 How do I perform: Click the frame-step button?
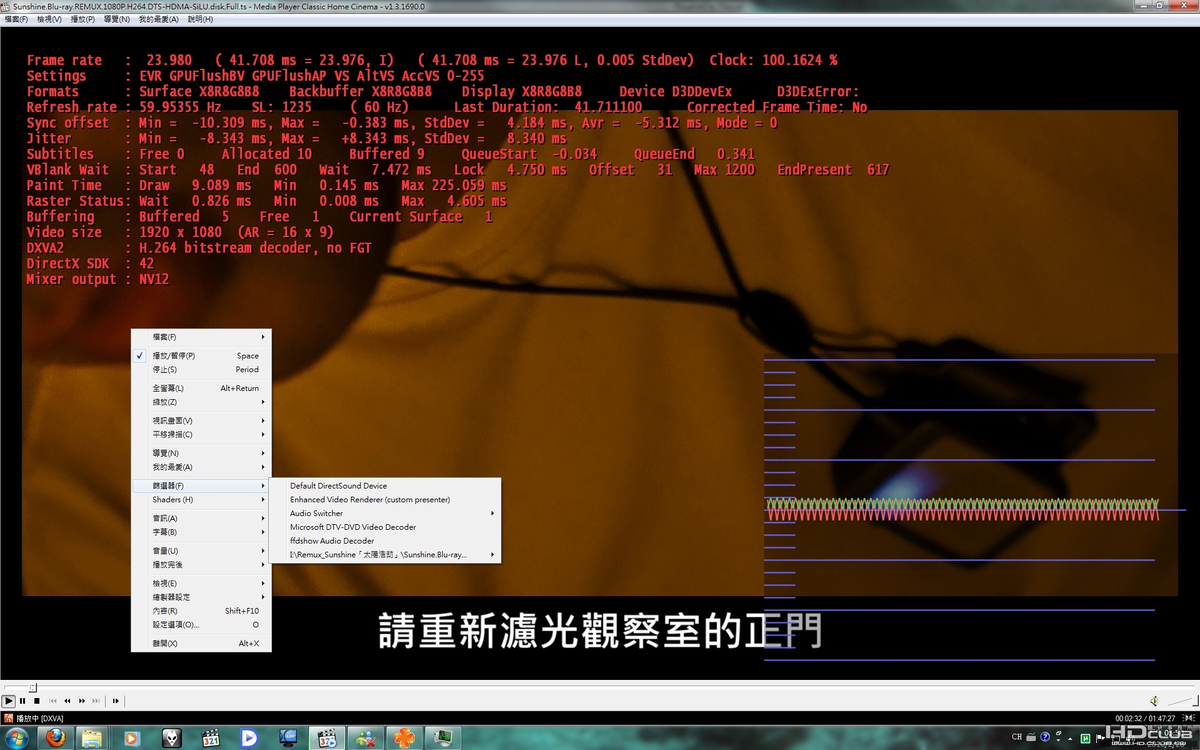(116, 701)
